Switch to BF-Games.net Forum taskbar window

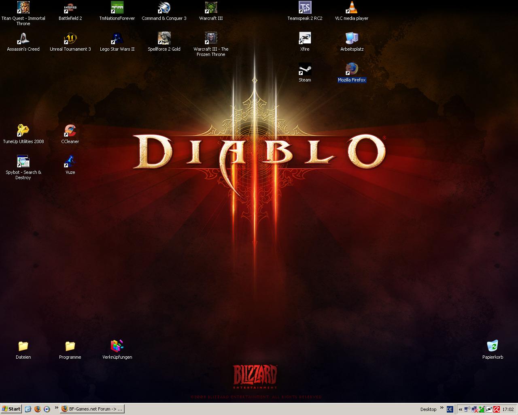pyautogui.click(x=92, y=409)
